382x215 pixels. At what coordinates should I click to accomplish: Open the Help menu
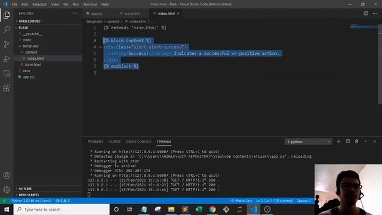[105, 4]
